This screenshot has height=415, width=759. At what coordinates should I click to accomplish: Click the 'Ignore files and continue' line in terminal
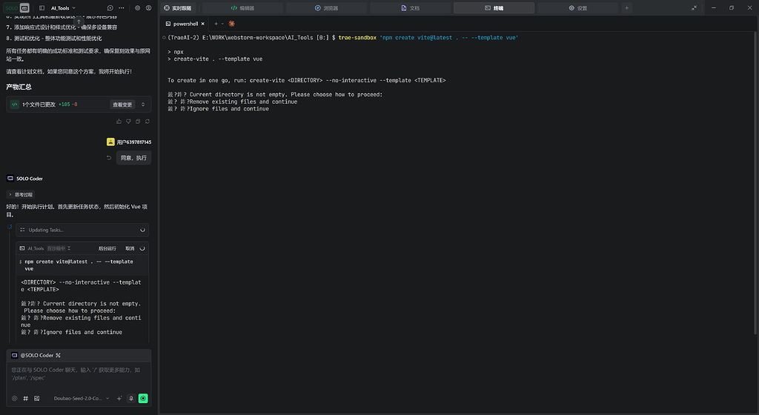pyautogui.click(x=219, y=109)
